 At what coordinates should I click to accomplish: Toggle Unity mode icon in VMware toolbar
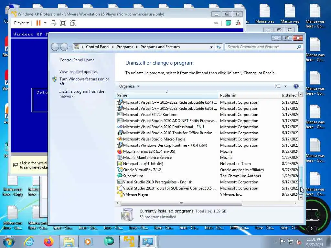pyautogui.click(x=73, y=23)
